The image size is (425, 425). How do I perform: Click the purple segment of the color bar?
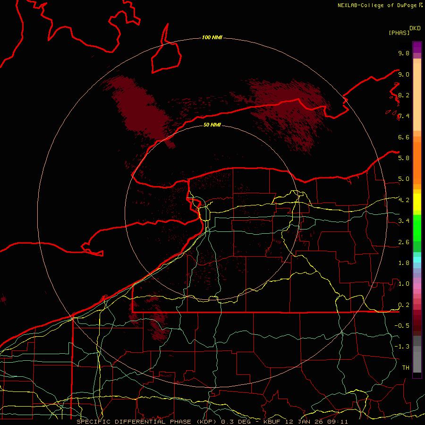pos(417,47)
